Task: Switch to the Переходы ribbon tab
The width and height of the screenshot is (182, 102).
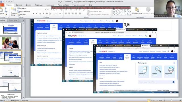Action: click(x=39, y=5)
